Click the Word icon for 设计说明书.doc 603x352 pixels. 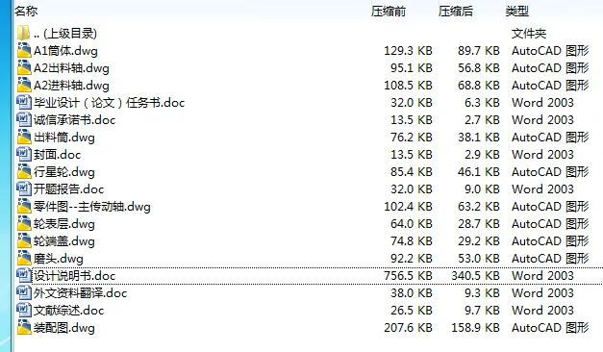pos(24,275)
